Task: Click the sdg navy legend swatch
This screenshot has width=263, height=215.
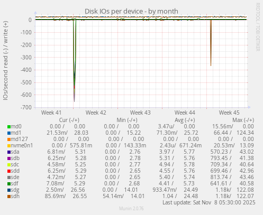Action: [x=9, y=190]
